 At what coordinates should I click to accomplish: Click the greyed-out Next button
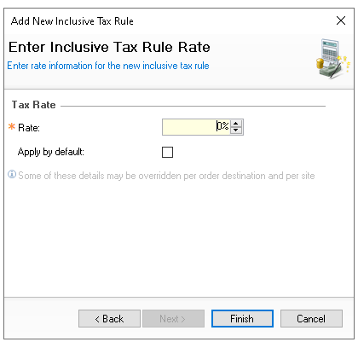(173, 319)
